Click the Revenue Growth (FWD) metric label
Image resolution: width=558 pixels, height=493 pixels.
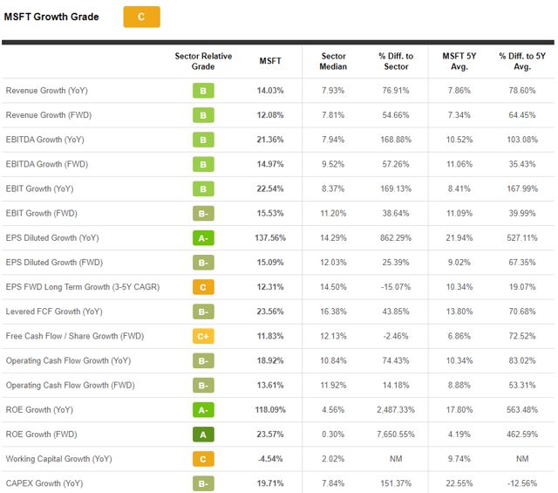tap(48, 115)
